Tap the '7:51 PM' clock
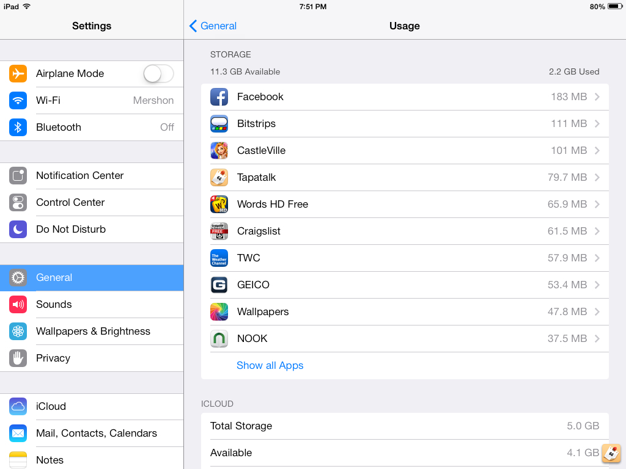Viewport: 626px width, 469px height. (313, 7)
